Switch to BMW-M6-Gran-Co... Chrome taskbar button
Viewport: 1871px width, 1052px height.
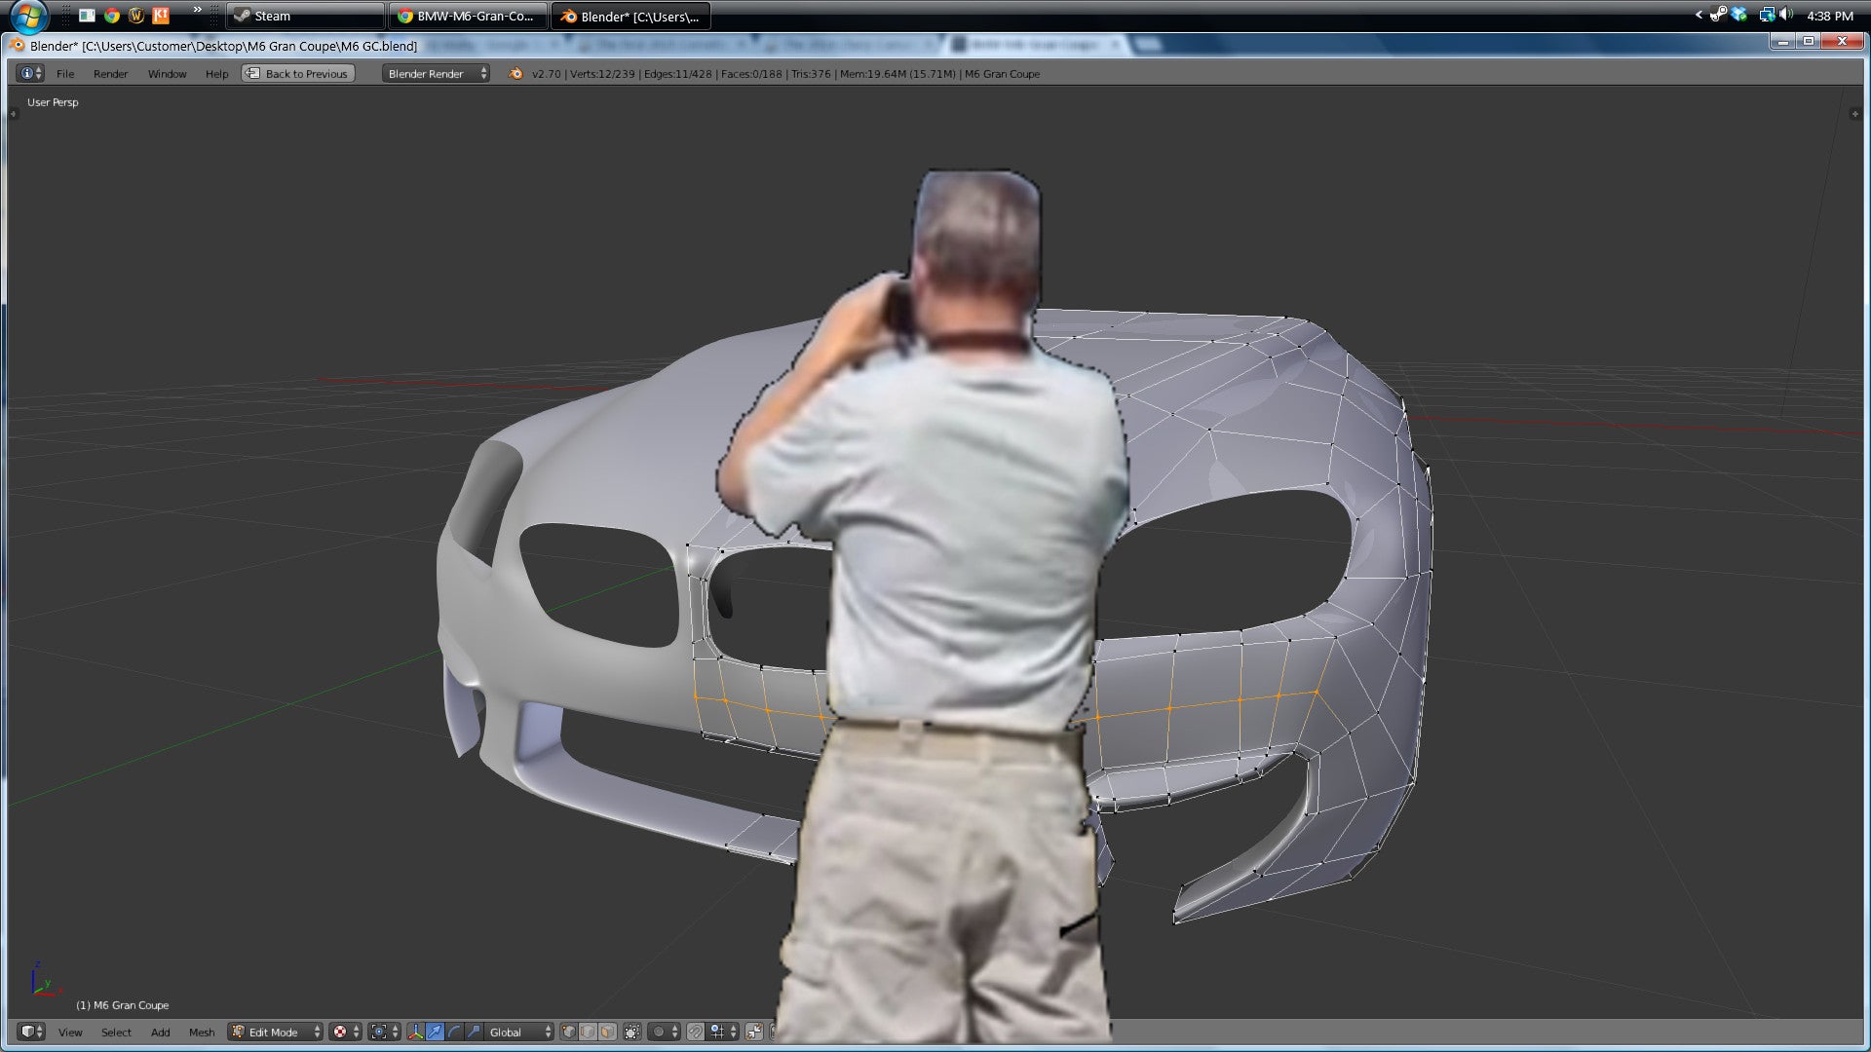pos(469,16)
